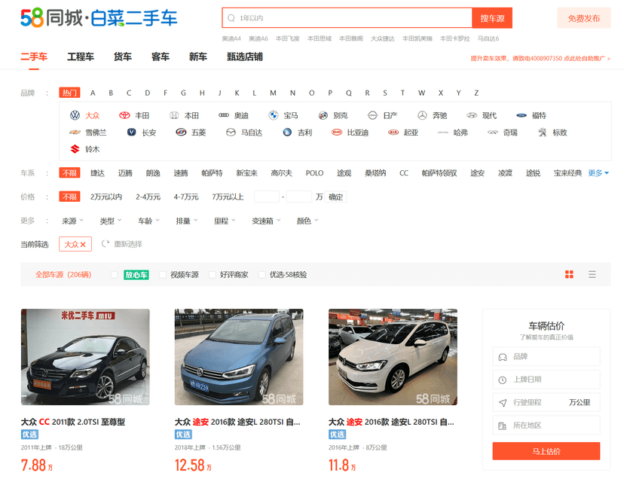The height and width of the screenshot is (482, 624).
Task: Click the search input field
Action: tap(350, 17)
